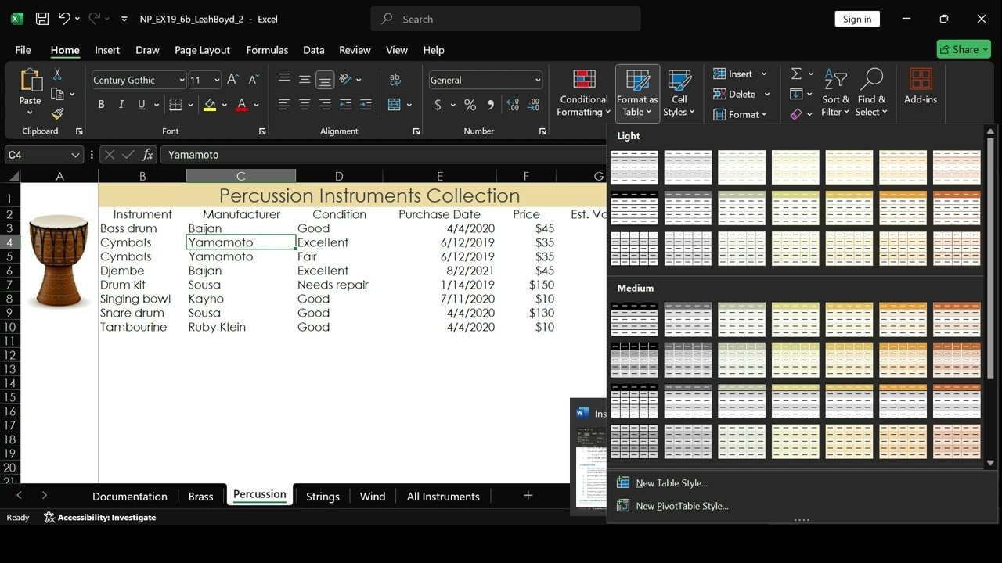Click the Wrap Text icon
This screenshot has height=563, width=1002.
395,80
